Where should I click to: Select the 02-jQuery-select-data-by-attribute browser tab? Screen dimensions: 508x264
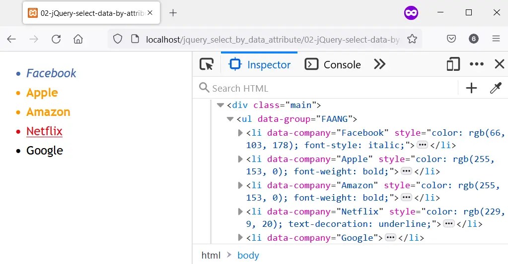point(91,13)
